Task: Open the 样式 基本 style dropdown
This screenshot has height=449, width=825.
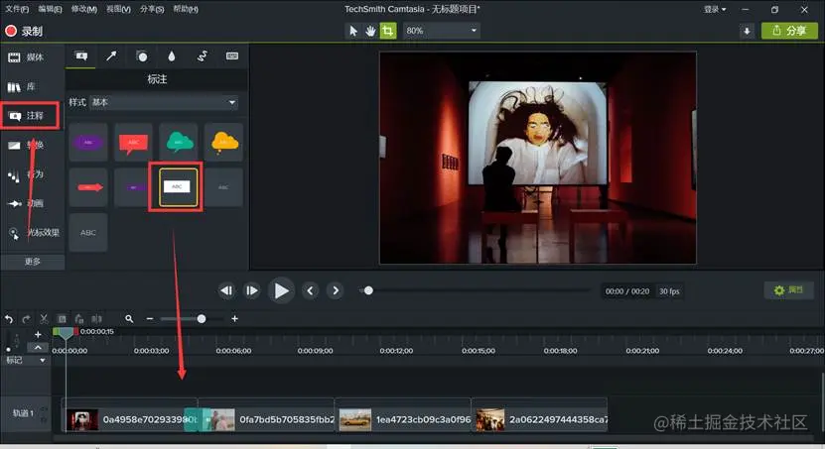Action: tap(164, 102)
